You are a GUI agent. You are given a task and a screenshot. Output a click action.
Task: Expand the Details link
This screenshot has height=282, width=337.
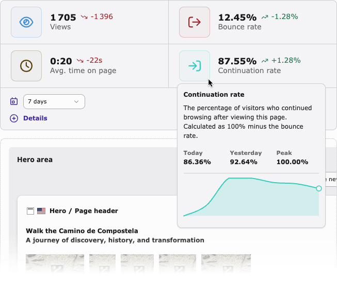[x=35, y=118]
